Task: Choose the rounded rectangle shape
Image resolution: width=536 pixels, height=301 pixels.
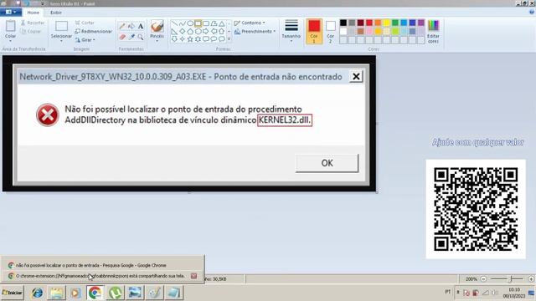Action: pyautogui.click(x=206, y=23)
